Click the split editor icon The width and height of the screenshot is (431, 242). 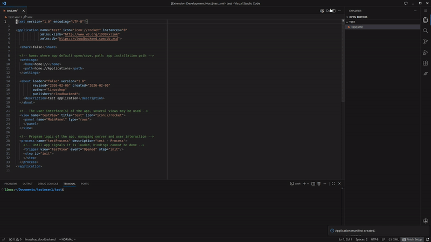[333, 11]
